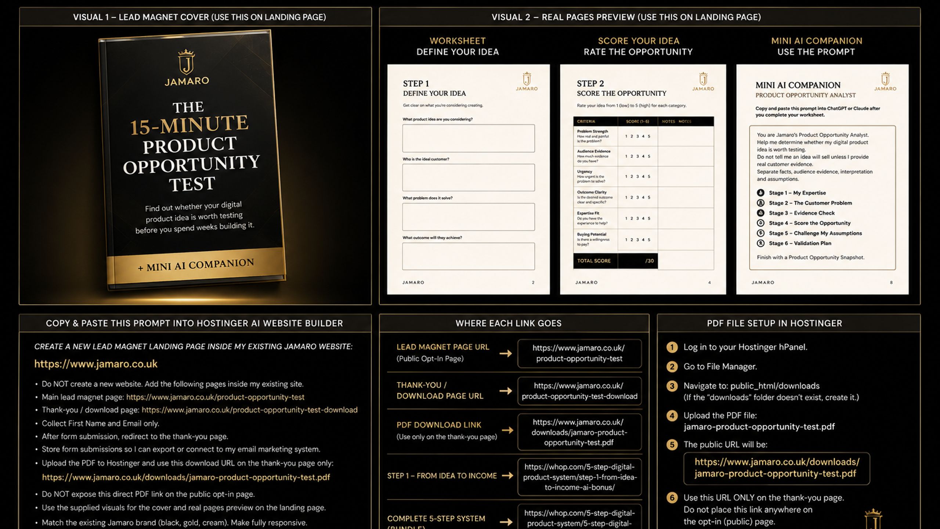This screenshot has height=529, width=940.
Task: Click the 'WHERE EACH LINK GOES' header
Action: 509,323
